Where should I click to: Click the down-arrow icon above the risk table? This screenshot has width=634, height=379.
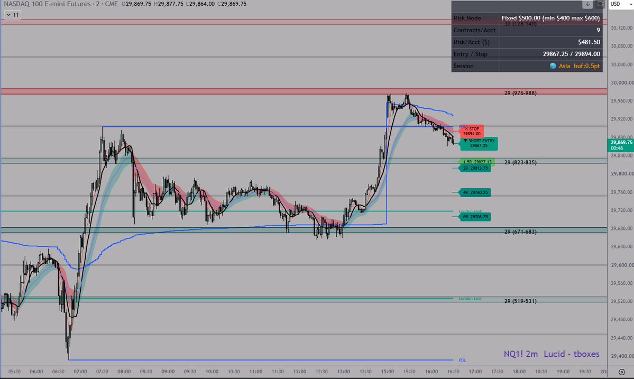click(587, 4)
